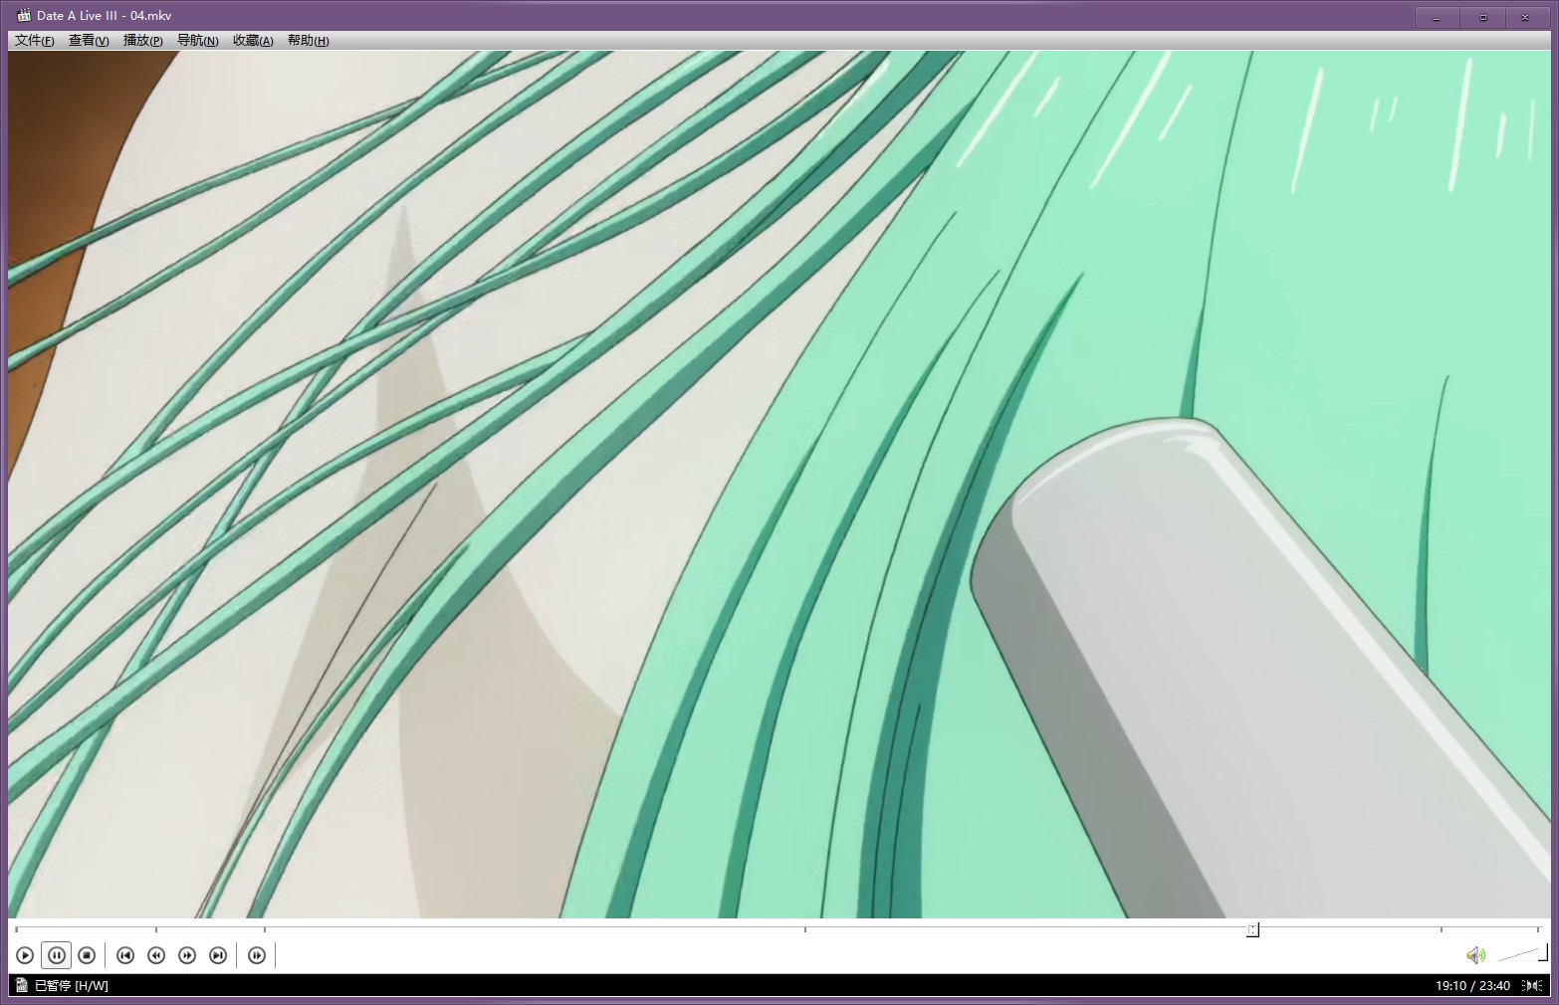Skip to the previous file
The height and width of the screenshot is (1005, 1559).
point(125,955)
